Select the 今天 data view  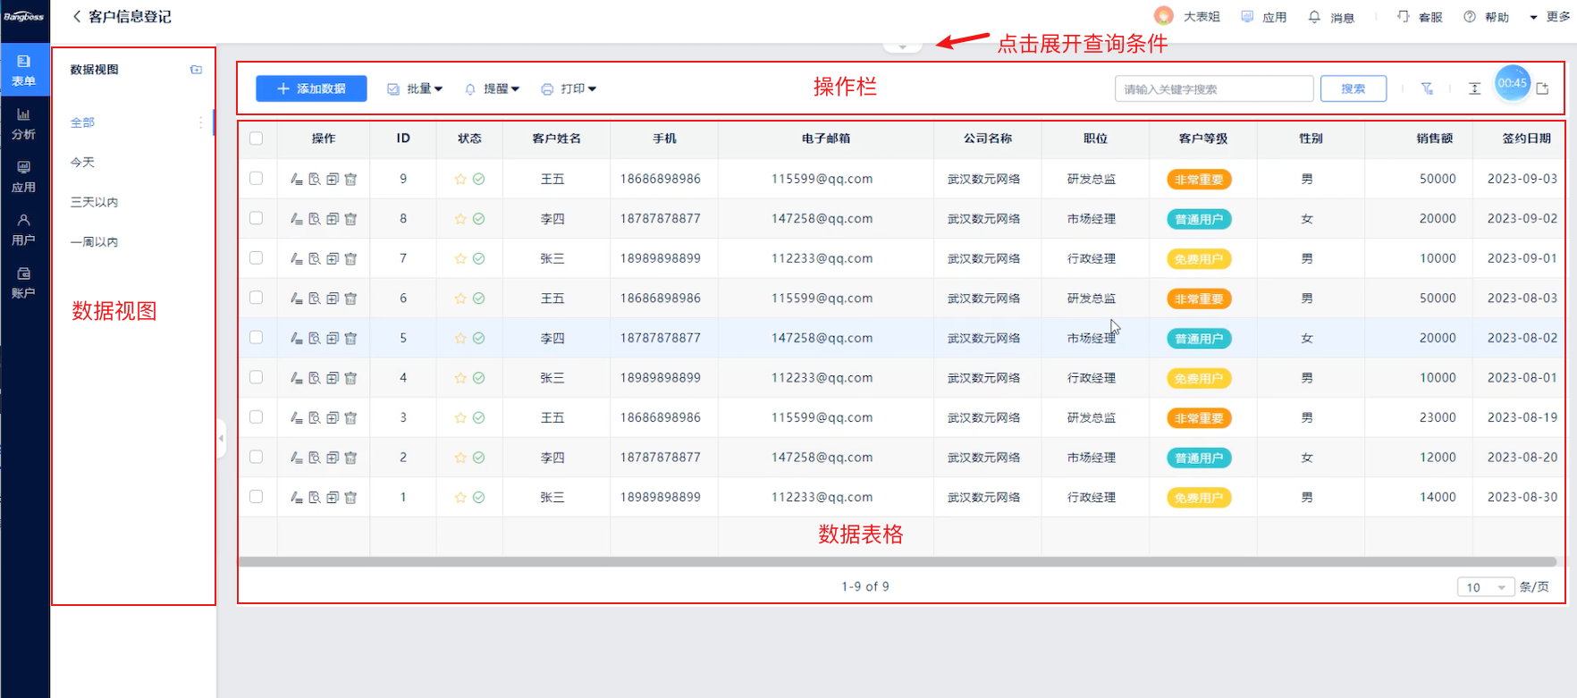point(83,163)
